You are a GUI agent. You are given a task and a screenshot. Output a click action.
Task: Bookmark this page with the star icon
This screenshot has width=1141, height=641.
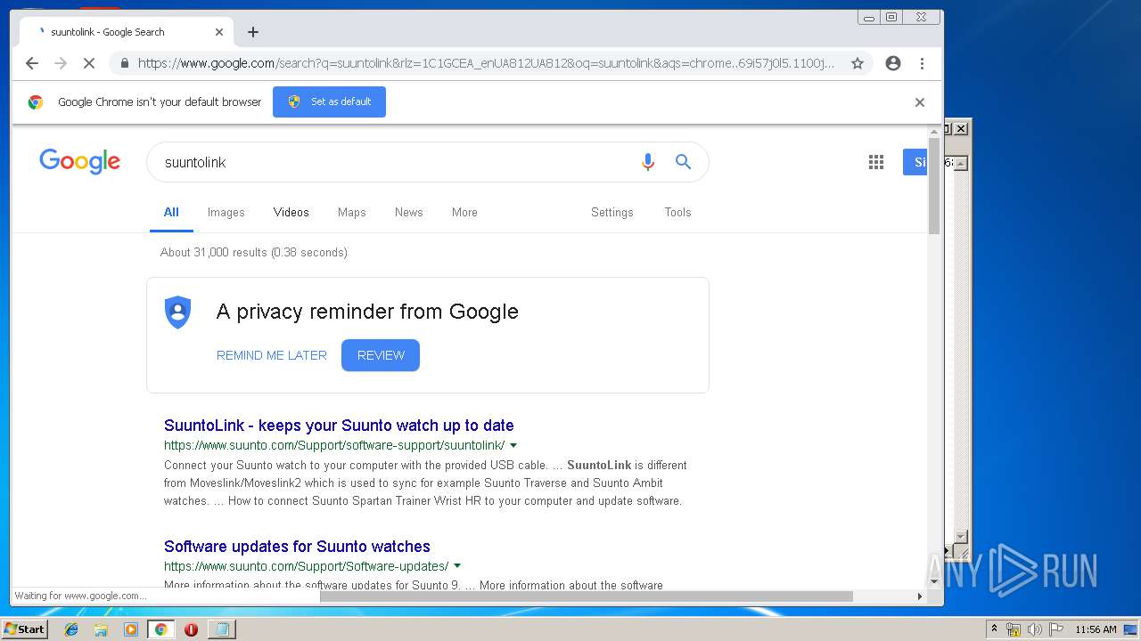pos(858,63)
